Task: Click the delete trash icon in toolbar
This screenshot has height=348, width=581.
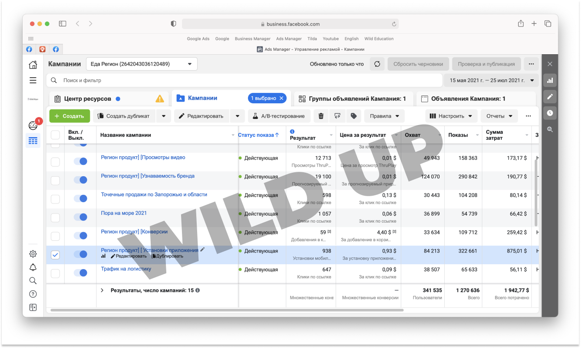Action: [x=321, y=116]
